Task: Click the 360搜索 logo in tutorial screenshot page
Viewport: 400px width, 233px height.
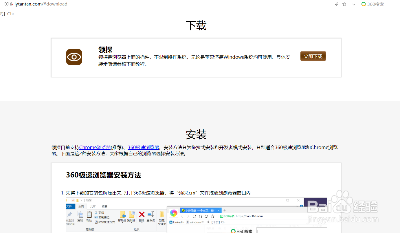Action: pyautogui.click(x=242, y=231)
